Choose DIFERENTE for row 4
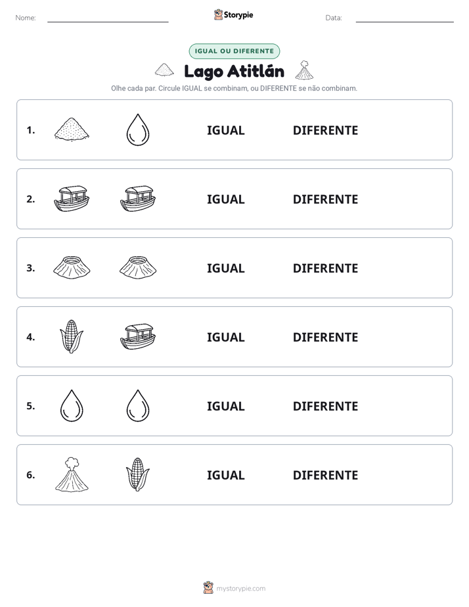This screenshot has width=469, height=607. click(325, 337)
